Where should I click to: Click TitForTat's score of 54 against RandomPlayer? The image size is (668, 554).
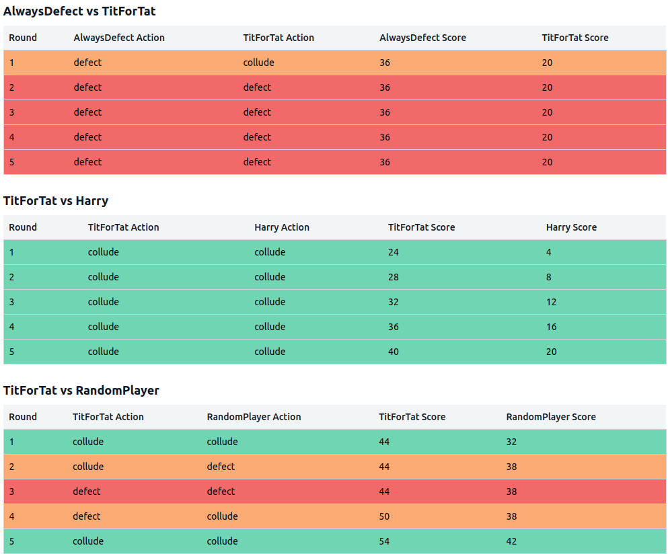tap(384, 541)
